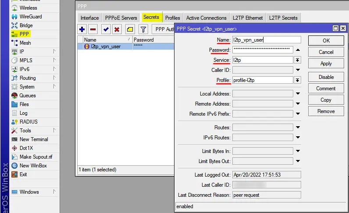Open the Routing menu icon
This screenshot has height=213, width=349.
(x=14, y=78)
